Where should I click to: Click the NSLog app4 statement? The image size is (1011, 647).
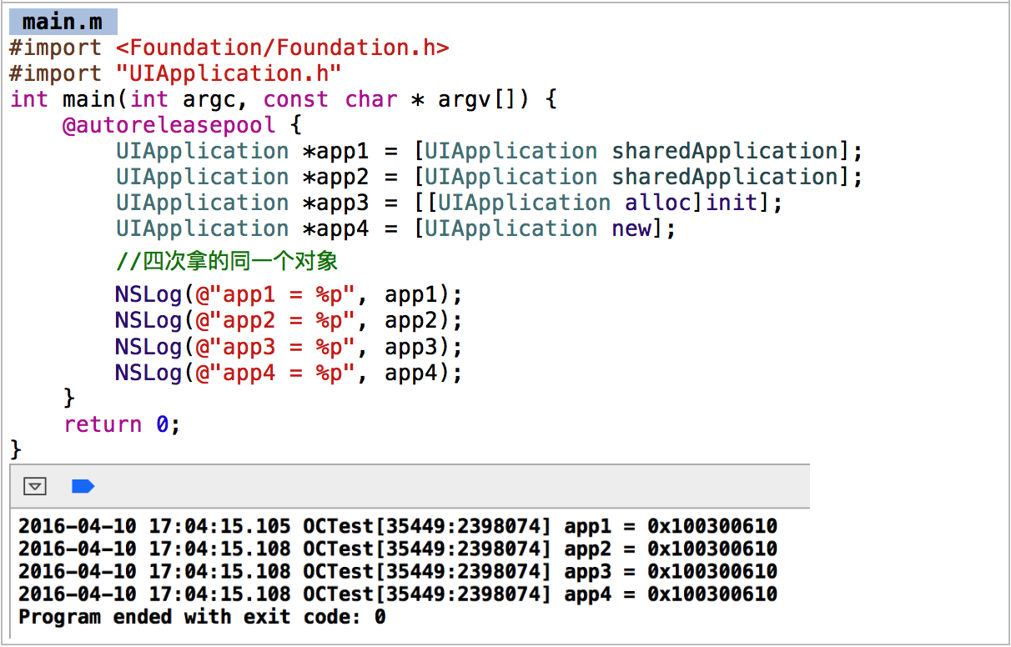[x=289, y=373]
